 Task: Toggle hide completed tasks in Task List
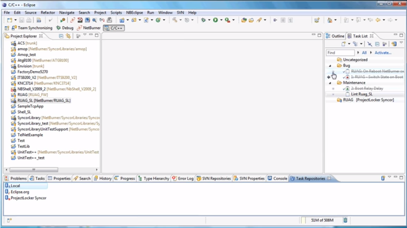370,44
